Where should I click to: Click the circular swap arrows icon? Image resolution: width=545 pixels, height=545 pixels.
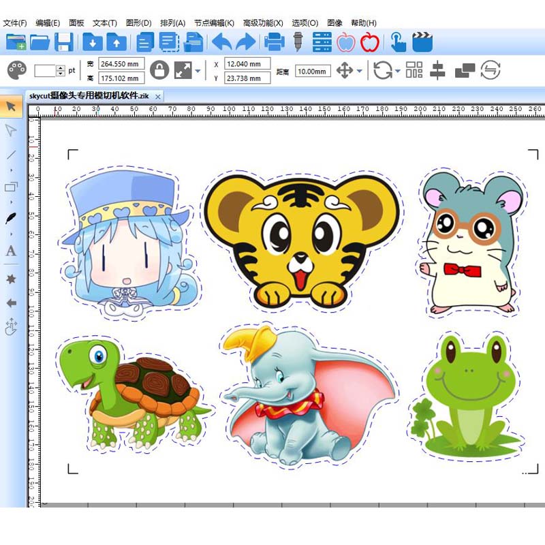(x=490, y=70)
